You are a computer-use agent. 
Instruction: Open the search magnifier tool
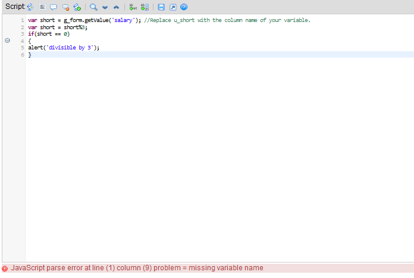click(x=93, y=7)
